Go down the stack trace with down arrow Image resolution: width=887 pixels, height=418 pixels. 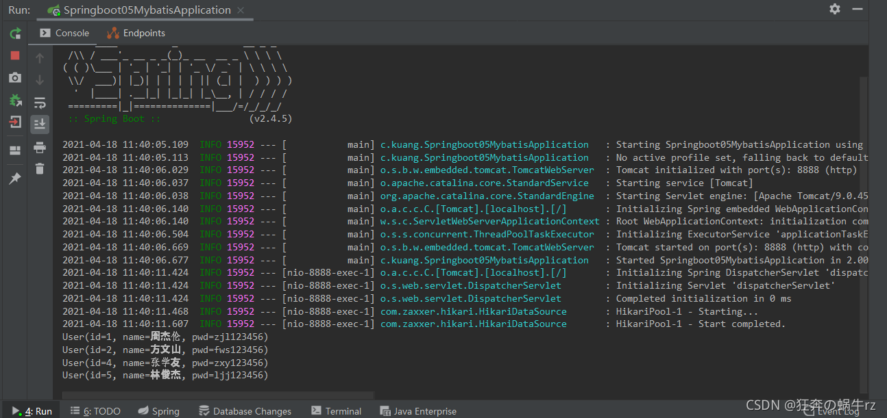40,80
